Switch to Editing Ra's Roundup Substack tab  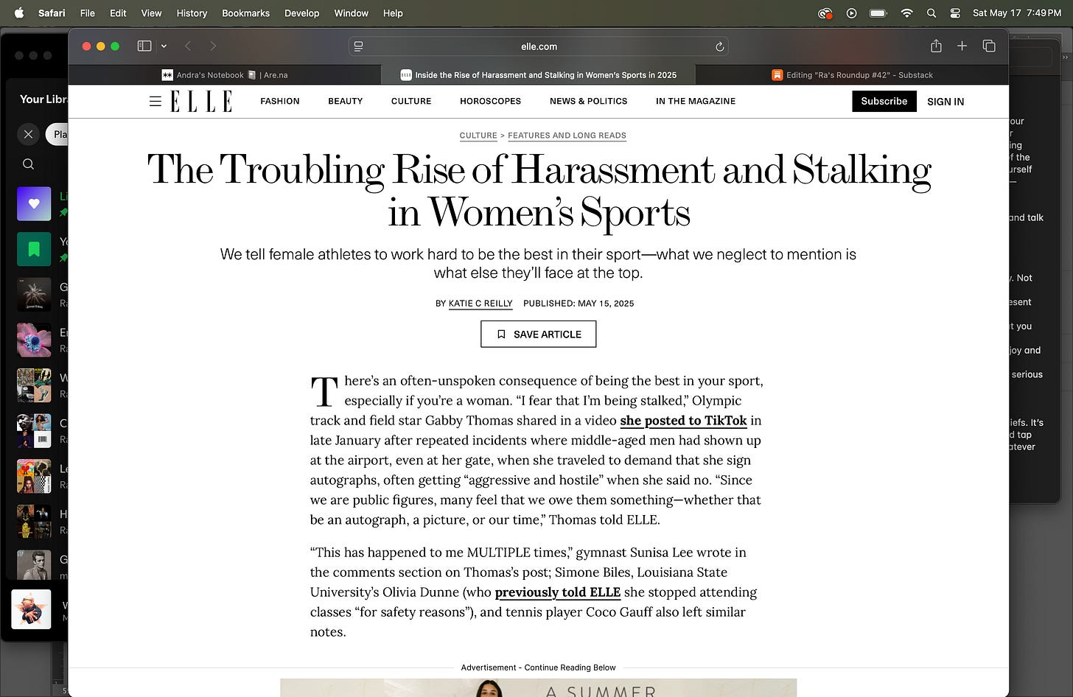852,75
